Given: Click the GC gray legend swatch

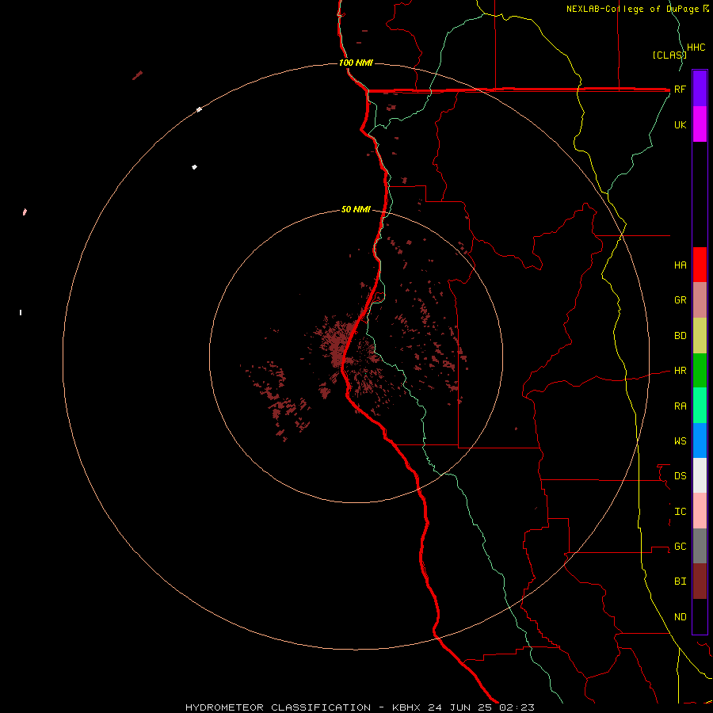Looking at the screenshot, I should coord(700,546).
